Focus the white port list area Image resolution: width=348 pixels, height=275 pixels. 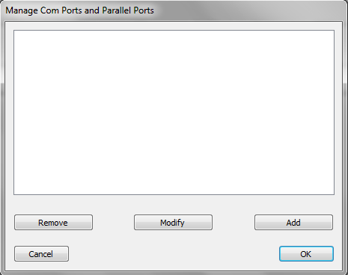(174, 112)
